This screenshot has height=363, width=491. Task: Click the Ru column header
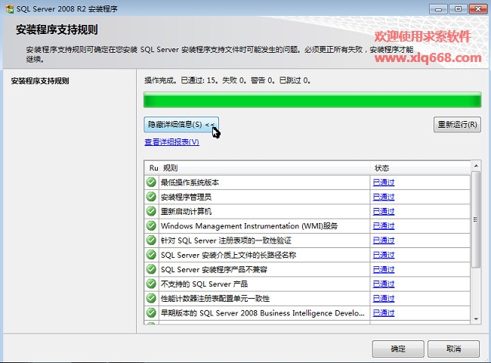coord(153,168)
